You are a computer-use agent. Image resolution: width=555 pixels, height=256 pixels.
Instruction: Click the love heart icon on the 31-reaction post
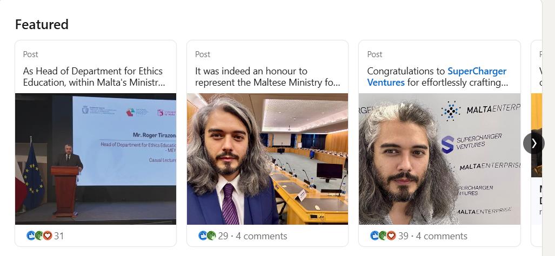click(47, 236)
